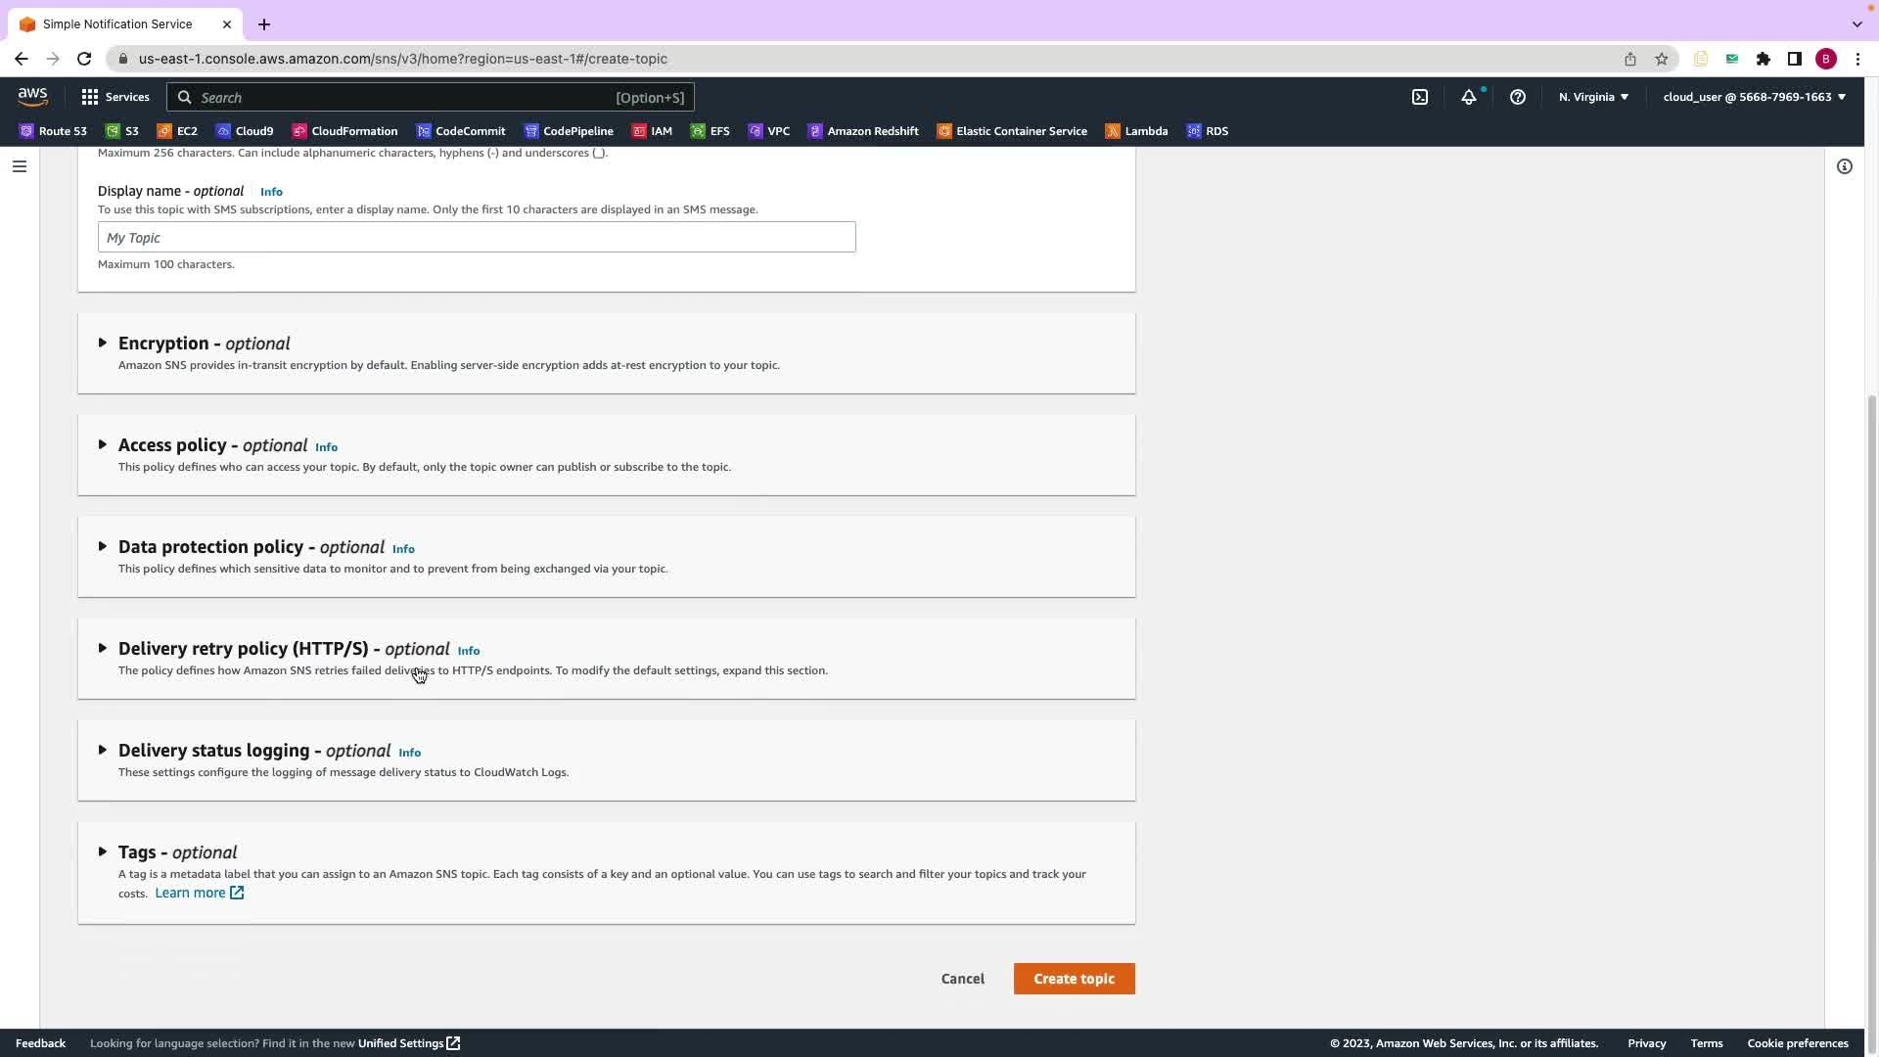1879x1057 pixels.
Task: Open the Lambda shortcut in favorites bar
Action: 1136,131
